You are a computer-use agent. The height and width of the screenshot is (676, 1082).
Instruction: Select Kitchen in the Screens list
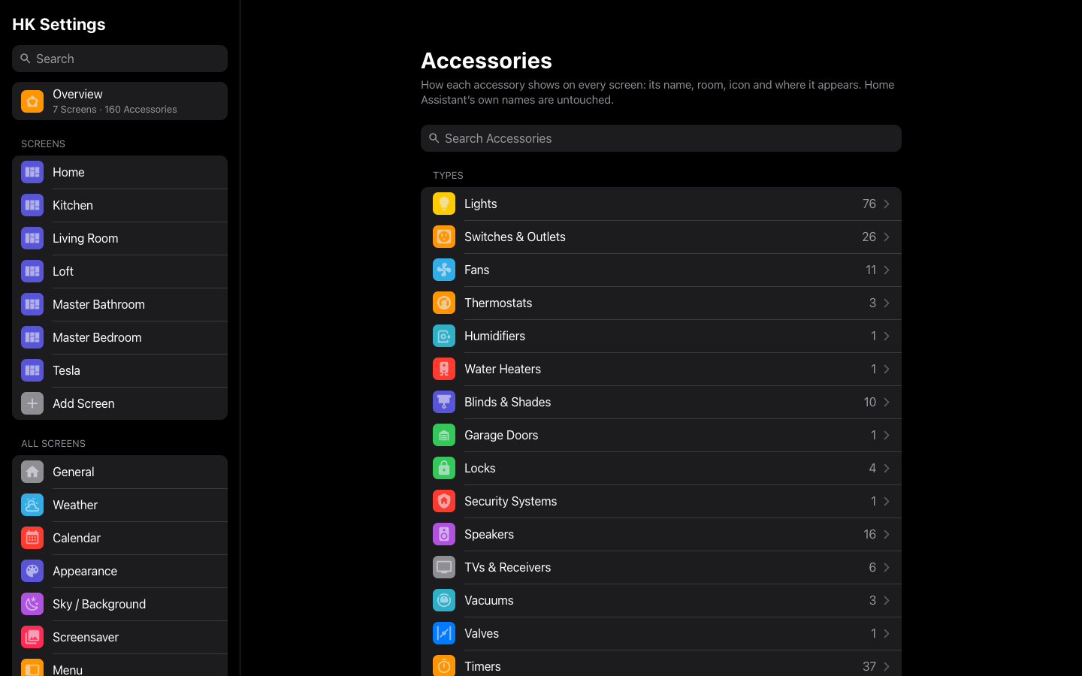pyautogui.click(x=119, y=205)
